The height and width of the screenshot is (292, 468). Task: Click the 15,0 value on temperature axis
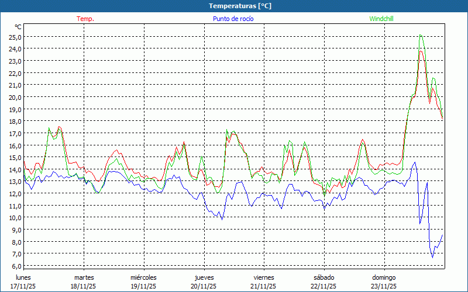pos(15,157)
